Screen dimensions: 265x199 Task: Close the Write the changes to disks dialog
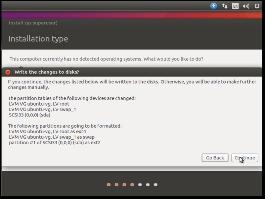(x=8, y=72)
